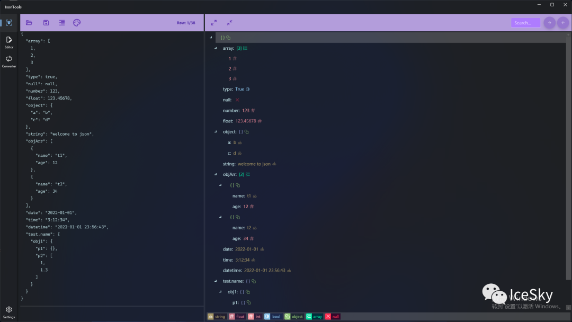The image size is (572, 322).
Task: Collapse the first objArr item (t1)
Action: (x=220, y=185)
